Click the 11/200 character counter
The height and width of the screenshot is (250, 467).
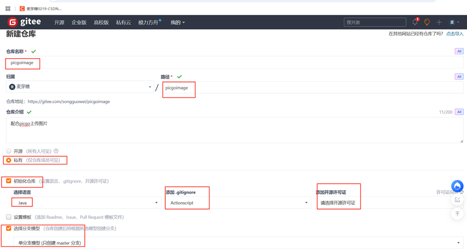click(x=445, y=112)
